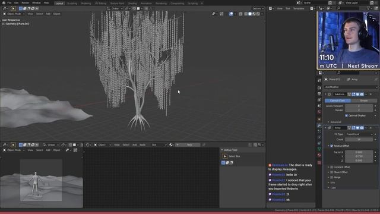The width and height of the screenshot is (380, 214).
Task: Open the Scene properties tab
Action: click(x=319, y=106)
